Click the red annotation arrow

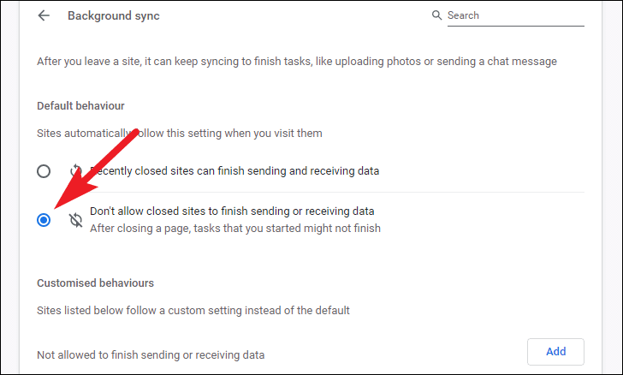pyautogui.click(x=94, y=168)
